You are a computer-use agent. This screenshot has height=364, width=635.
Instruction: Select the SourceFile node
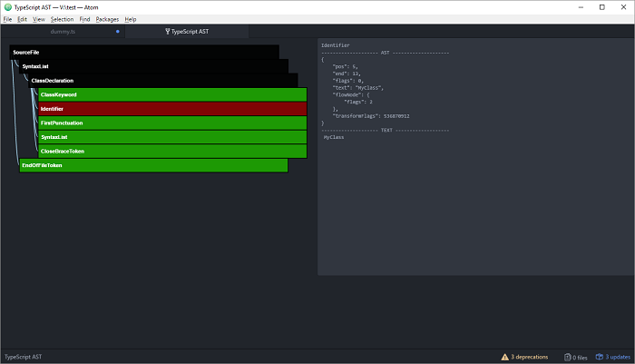[144, 53]
